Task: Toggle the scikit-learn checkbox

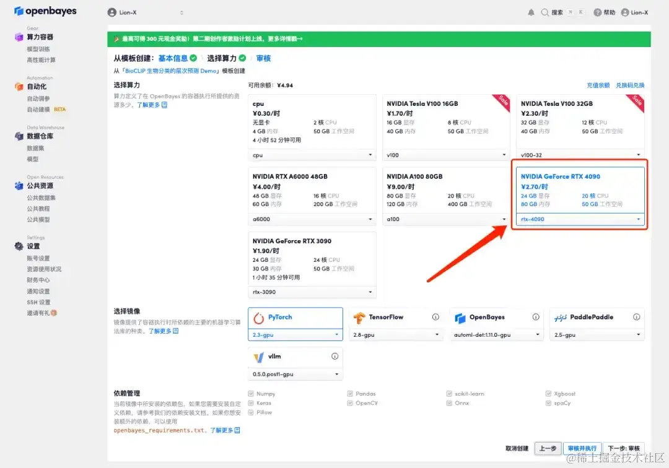Action: coord(449,394)
